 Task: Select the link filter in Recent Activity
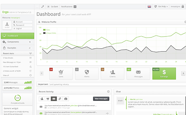(60, 99)
